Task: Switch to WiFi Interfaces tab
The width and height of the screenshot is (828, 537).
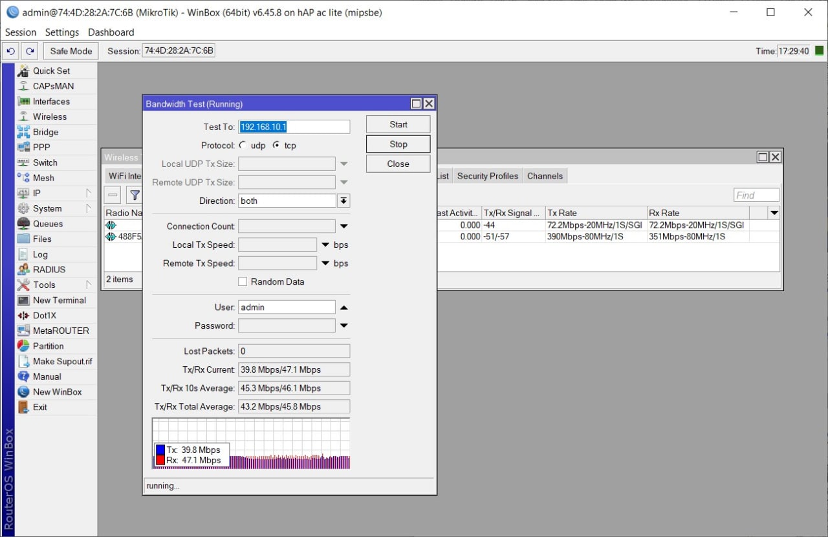Action: (x=124, y=176)
